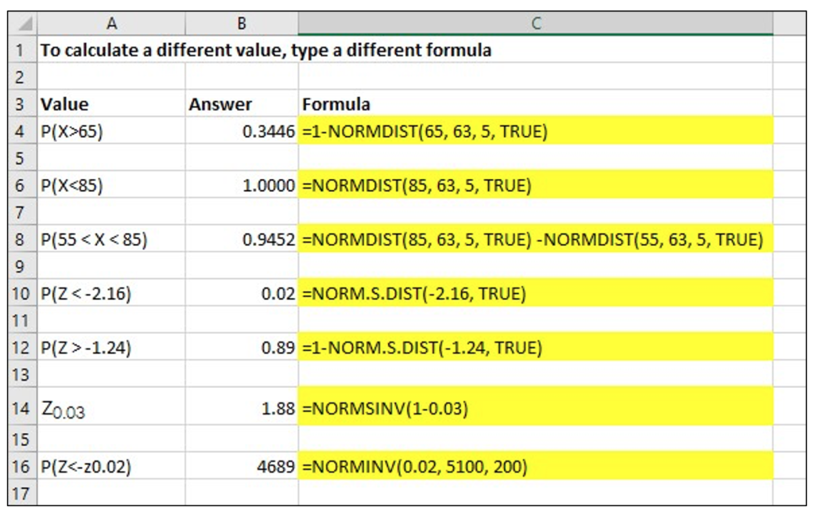The width and height of the screenshot is (814, 515).
Task: Select the cell labeled P(55 < X < 85)
Action: [111, 239]
